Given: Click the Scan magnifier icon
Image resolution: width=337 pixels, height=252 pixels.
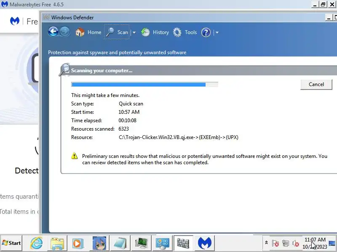Looking at the screenshot, I should click(110, 32).
